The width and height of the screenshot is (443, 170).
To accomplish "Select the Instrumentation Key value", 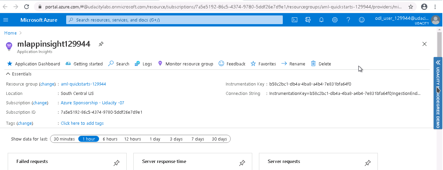I will click(x=310, y=84).
